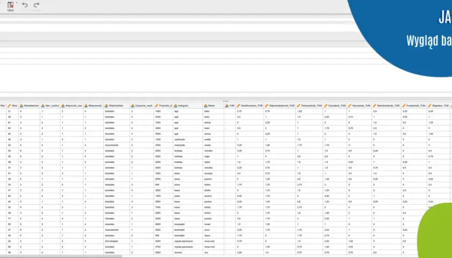This screenshot has width=452, height=258.
Task: Select the income cell showing 4000
Action: (163, 241)
